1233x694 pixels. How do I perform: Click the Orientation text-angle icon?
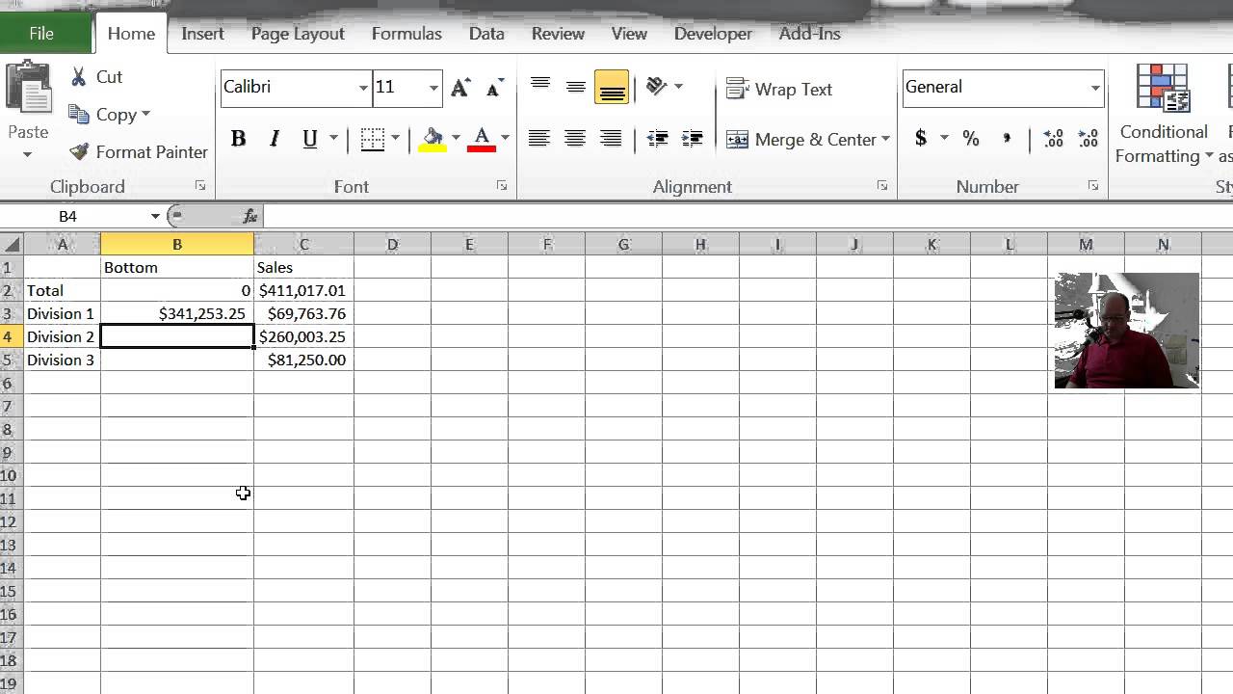pos(658,87)
